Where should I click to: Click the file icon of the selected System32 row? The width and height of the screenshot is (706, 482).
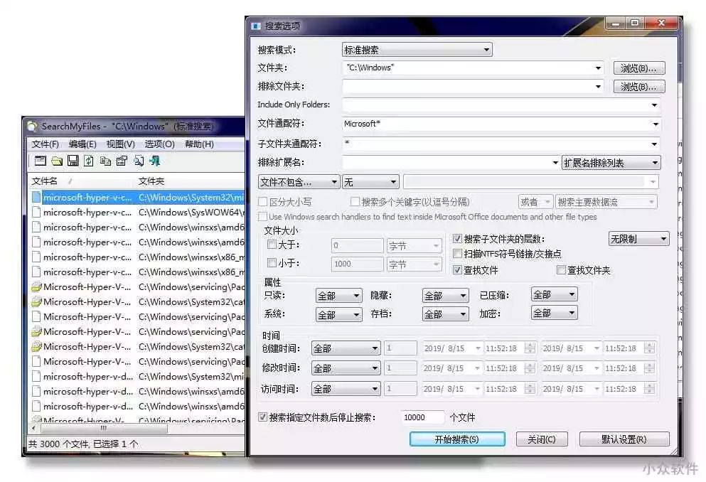pos(36,197)
